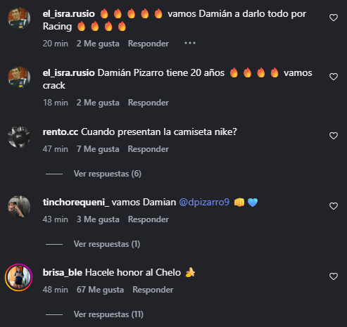Tap the heart on brisa_ble's comment
347x327 pixels.
click(334, 276)
